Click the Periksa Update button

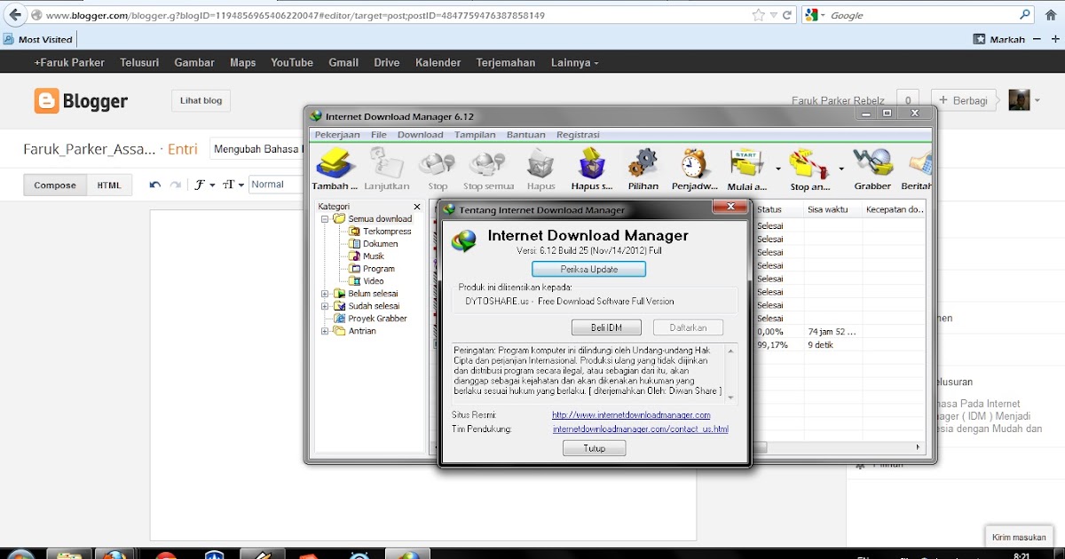coord(588,269)
